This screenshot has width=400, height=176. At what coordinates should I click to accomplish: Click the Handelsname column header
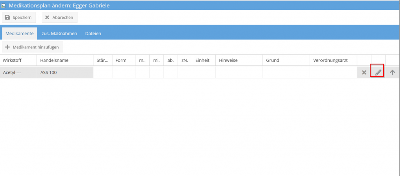click(65, 60)
